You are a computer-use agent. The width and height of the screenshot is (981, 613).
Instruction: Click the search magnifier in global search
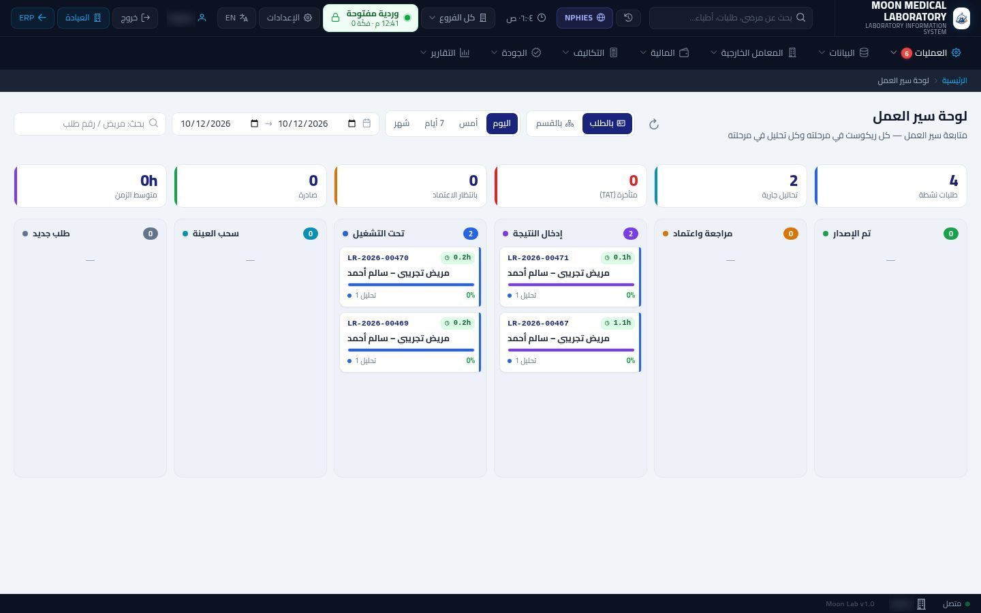click(800, 18)
